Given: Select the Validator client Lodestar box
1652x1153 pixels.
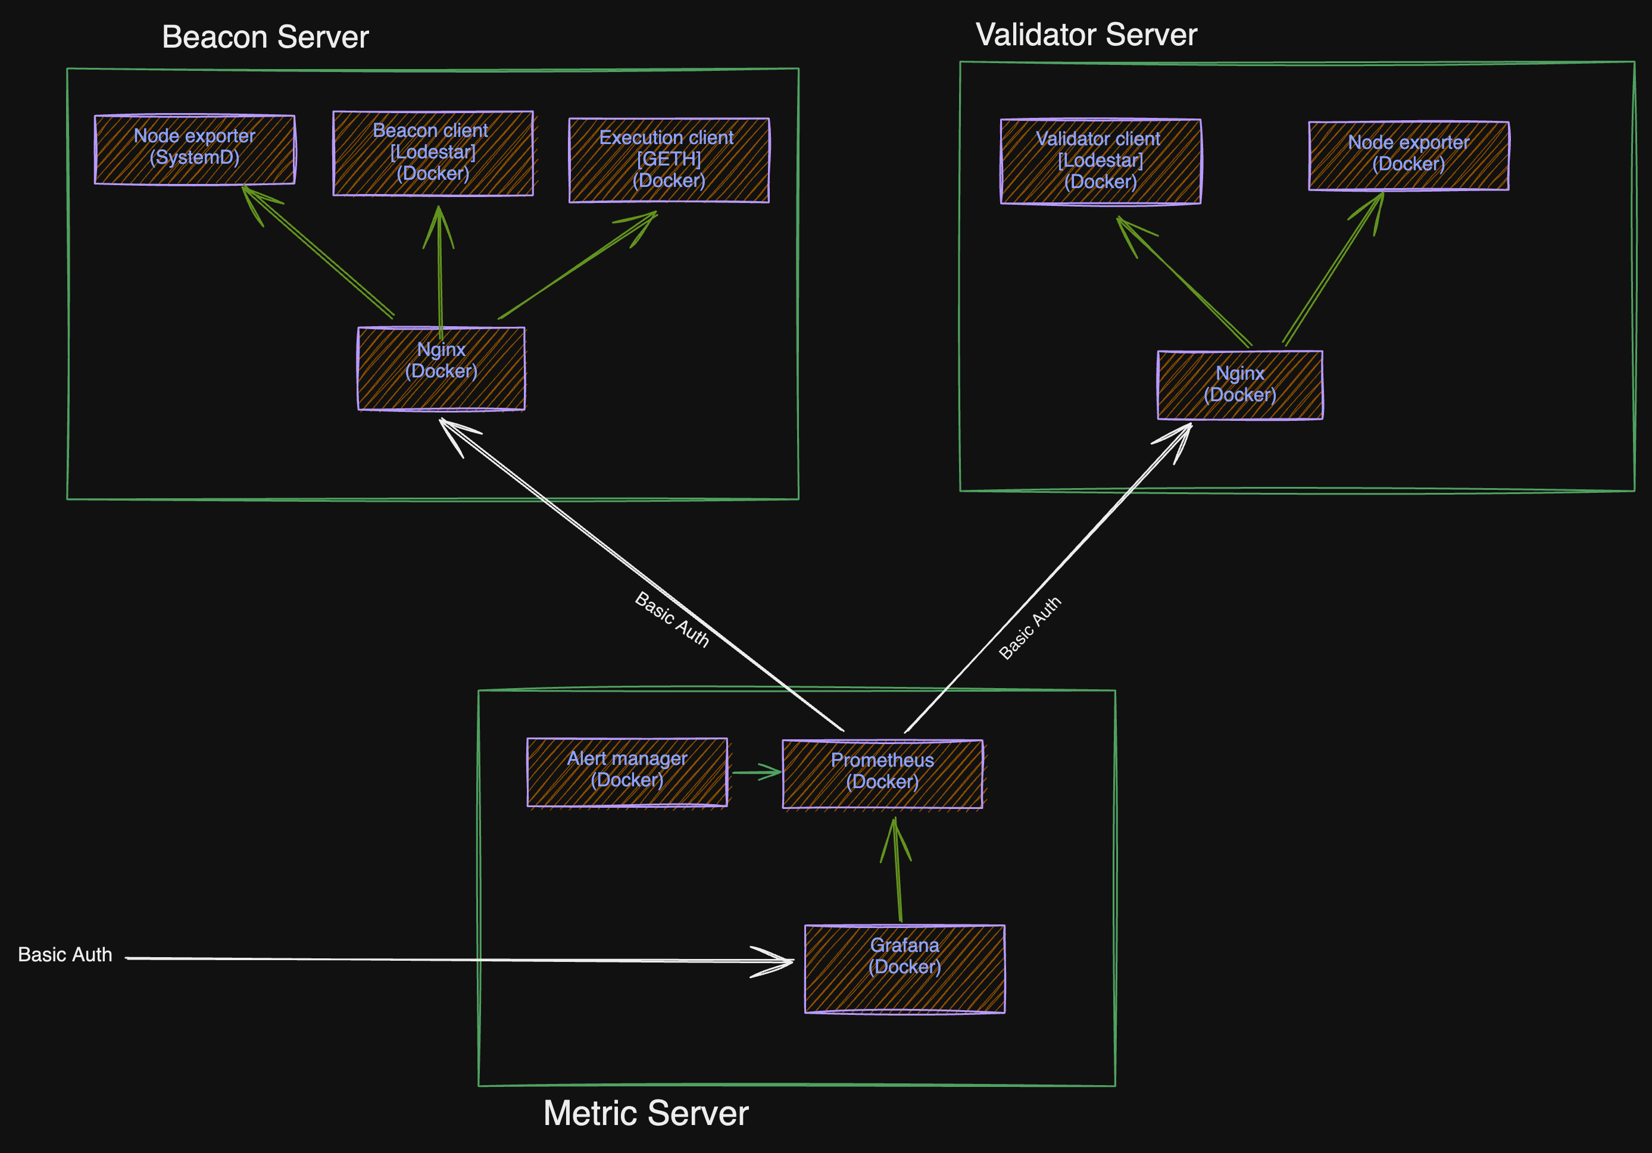Looking at the screenshot, I should pos(1100,161).
